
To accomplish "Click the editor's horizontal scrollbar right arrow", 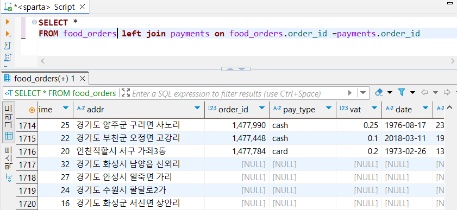I will [452, 61].
